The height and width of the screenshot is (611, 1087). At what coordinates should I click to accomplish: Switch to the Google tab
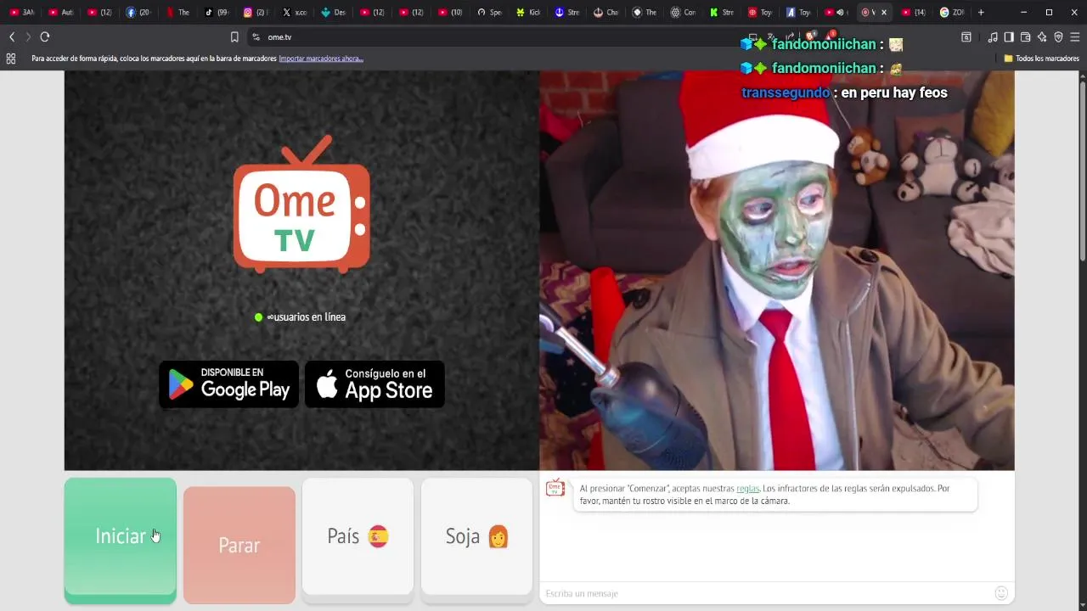click(952, 12)
